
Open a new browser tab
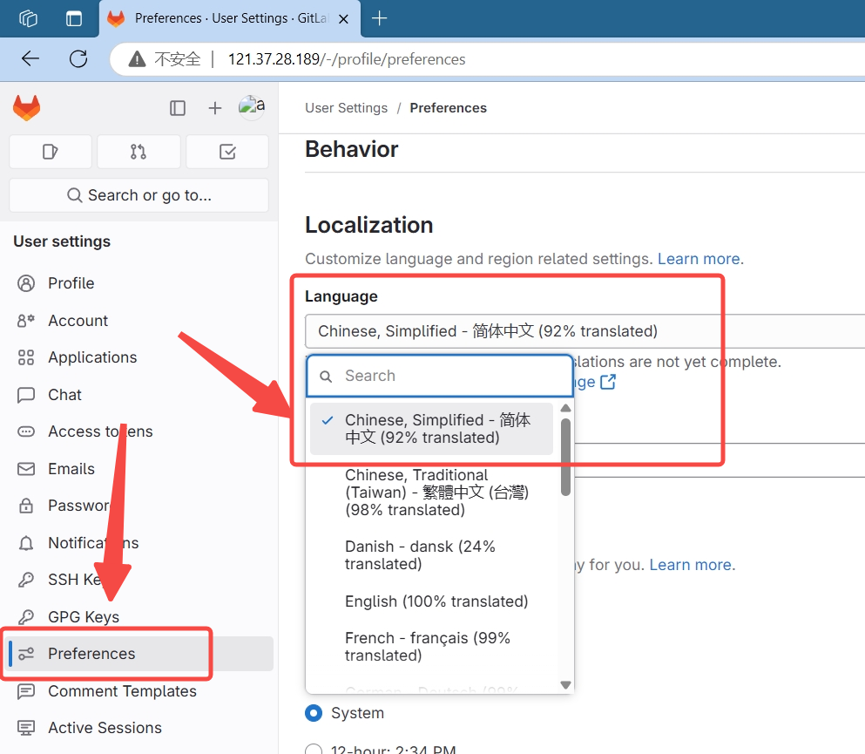[x=380, y=18]
